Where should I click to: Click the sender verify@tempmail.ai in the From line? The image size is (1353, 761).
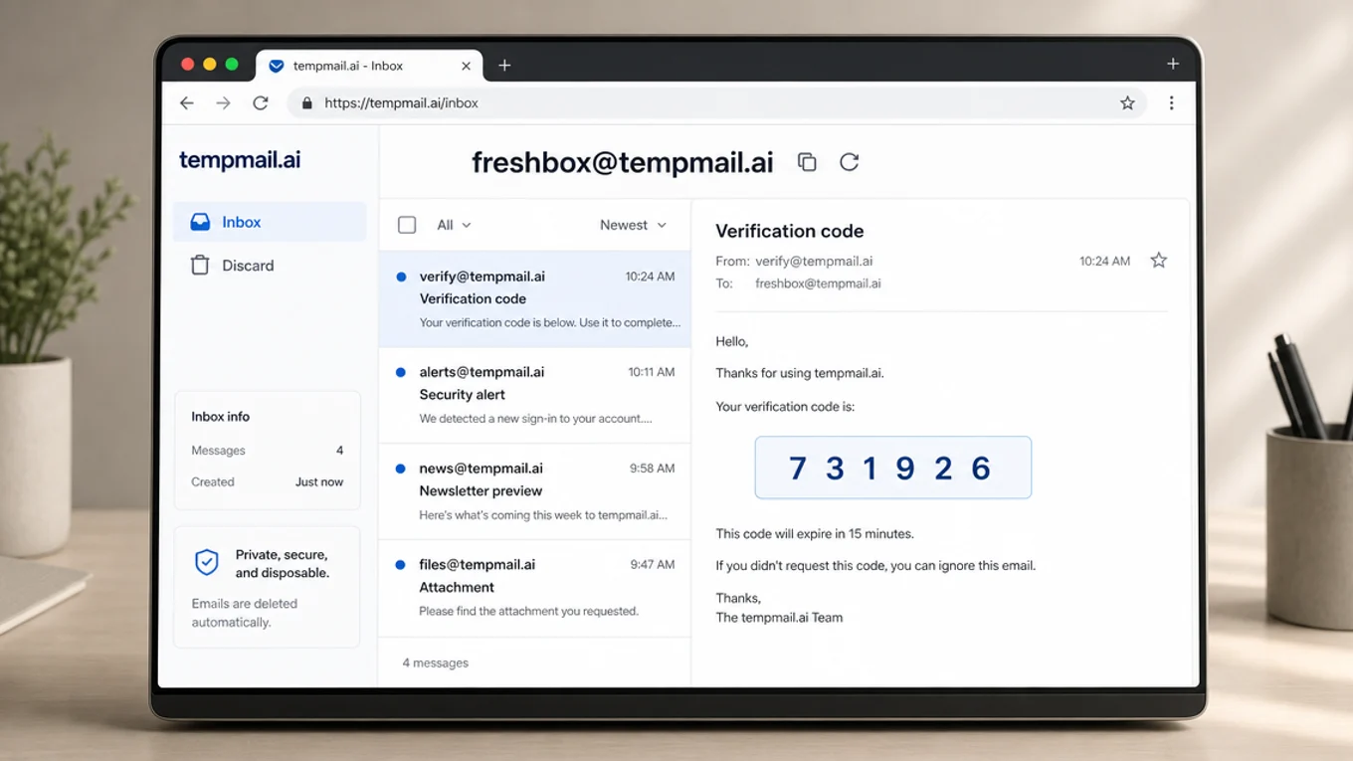(x=814, y=261)
